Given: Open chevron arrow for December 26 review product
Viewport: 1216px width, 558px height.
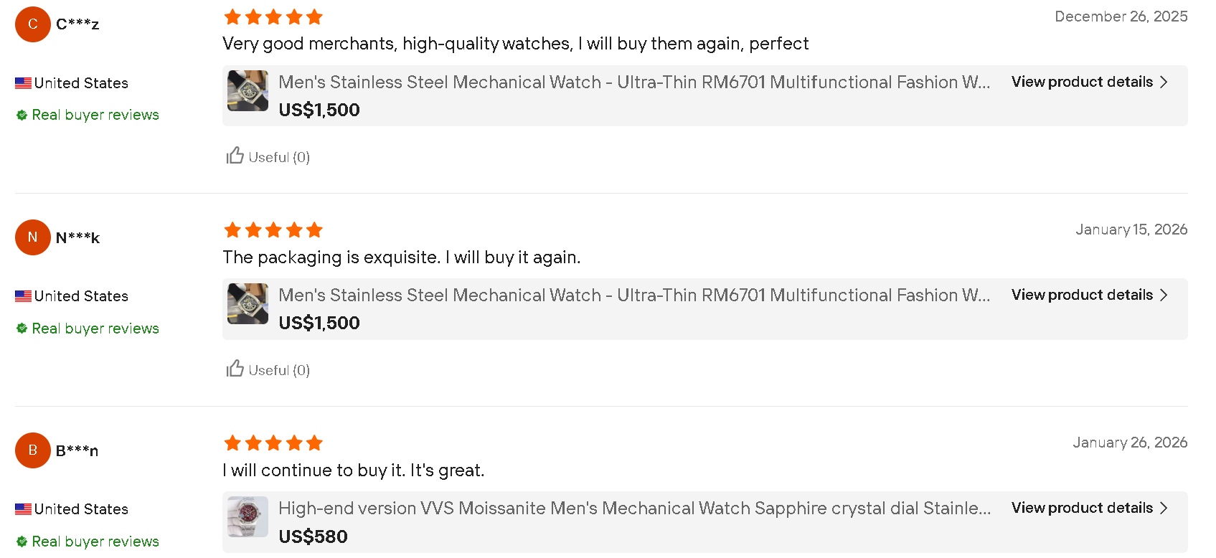Looking at the screenshot, I should tap(1164, 82).
